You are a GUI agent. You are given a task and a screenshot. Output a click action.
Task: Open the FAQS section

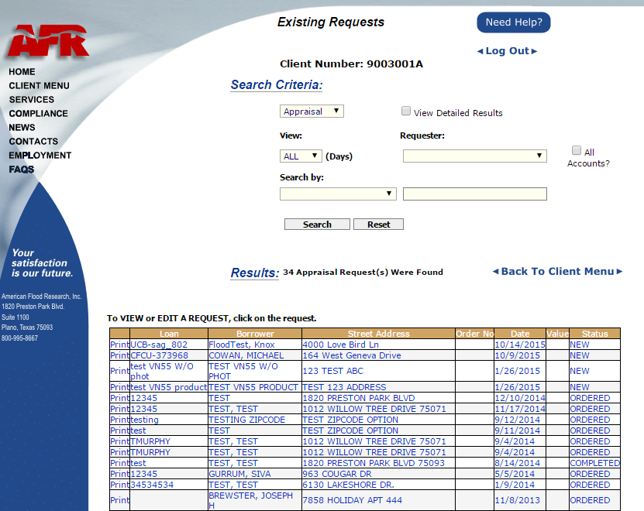21,169
